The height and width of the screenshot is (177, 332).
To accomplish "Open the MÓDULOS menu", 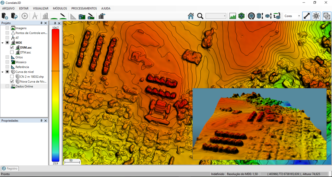I will [60, 8].
